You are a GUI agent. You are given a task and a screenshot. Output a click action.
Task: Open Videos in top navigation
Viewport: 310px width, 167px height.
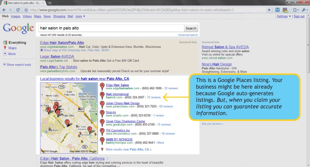click(27, 16)
